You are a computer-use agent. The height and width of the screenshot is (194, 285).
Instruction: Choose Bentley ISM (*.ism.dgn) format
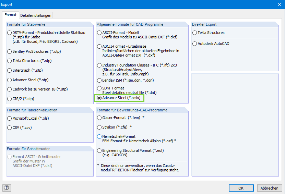tap(99, 80)
